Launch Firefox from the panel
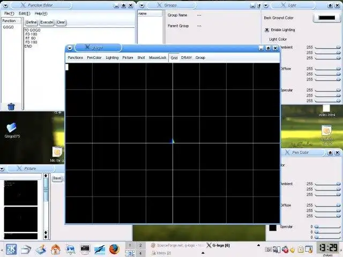The width and height of the screenshot is (343, 257). tap(114, 250)
